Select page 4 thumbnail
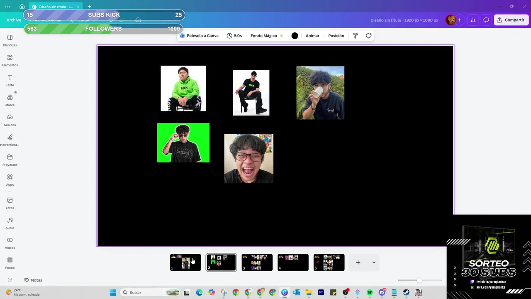Image resolution: width=531 pixels, height=299 pixels. [x=293, y=262]
